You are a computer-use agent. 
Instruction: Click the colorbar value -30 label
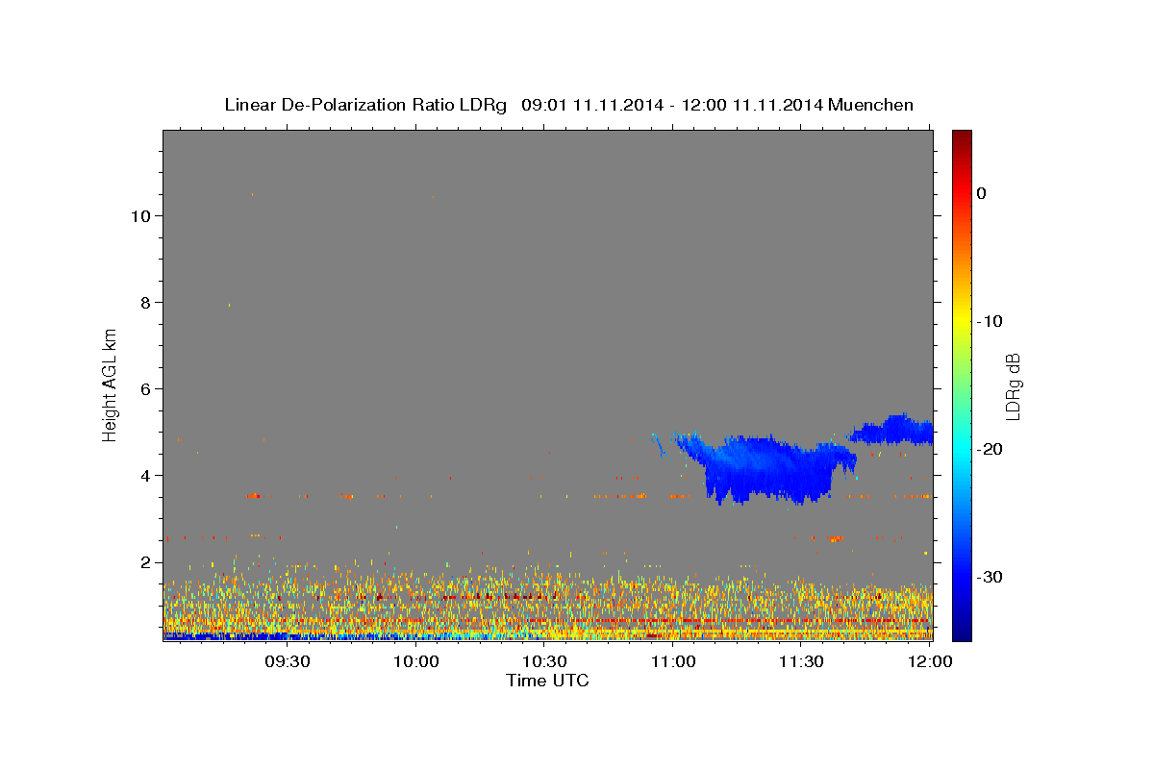[x=991, y=577]
